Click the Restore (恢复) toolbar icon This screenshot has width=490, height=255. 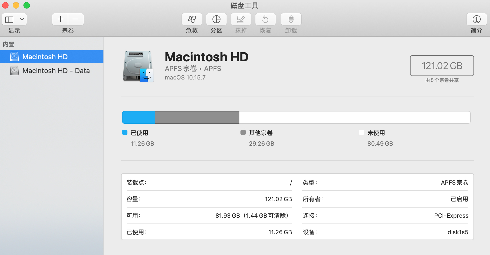pos(265,19)
